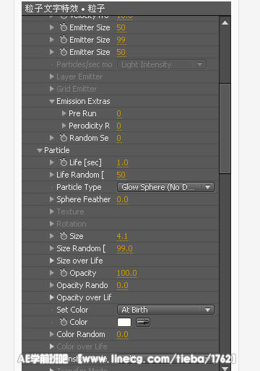Toggle stopwatch for Life [sec] property
Screen dimensions: 260x371
click(64, 162)
